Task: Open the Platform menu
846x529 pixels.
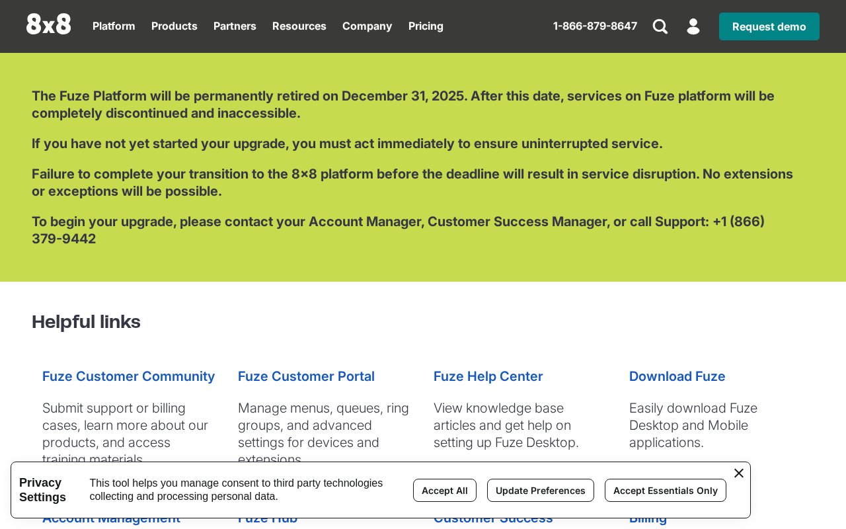Action: 114,26
